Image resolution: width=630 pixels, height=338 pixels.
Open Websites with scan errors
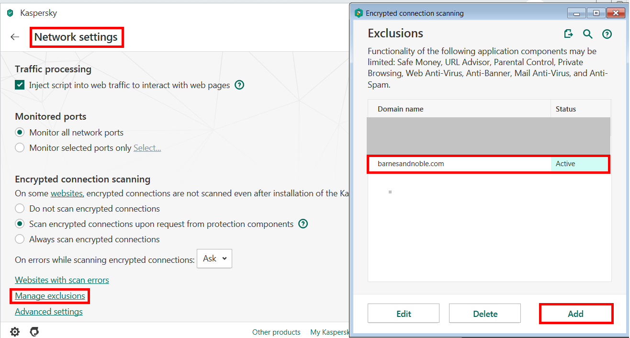pyautogui.click(x=62, y=280)
